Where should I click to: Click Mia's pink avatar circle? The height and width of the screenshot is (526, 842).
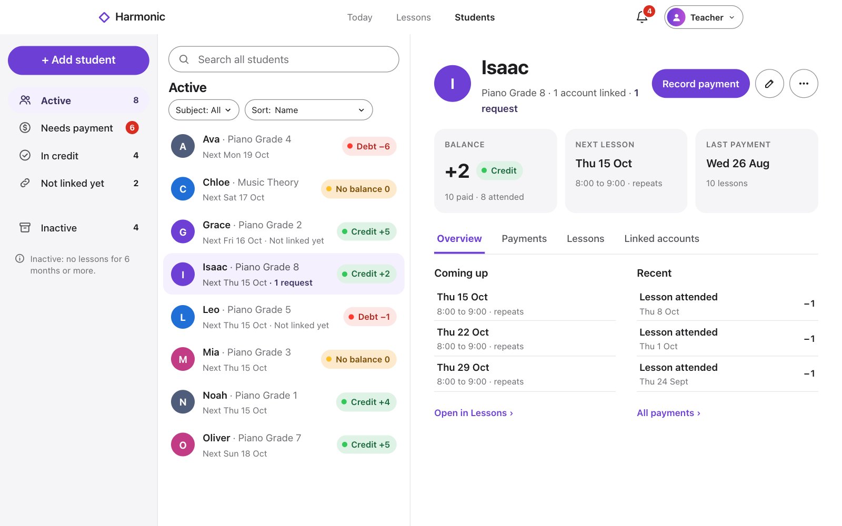[183, 359]
